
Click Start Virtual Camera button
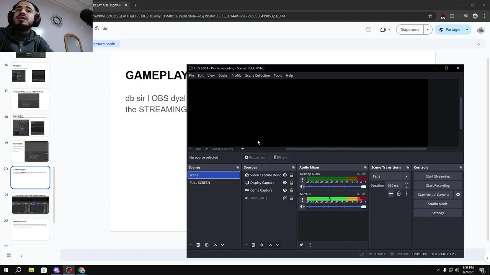[433, 195]
